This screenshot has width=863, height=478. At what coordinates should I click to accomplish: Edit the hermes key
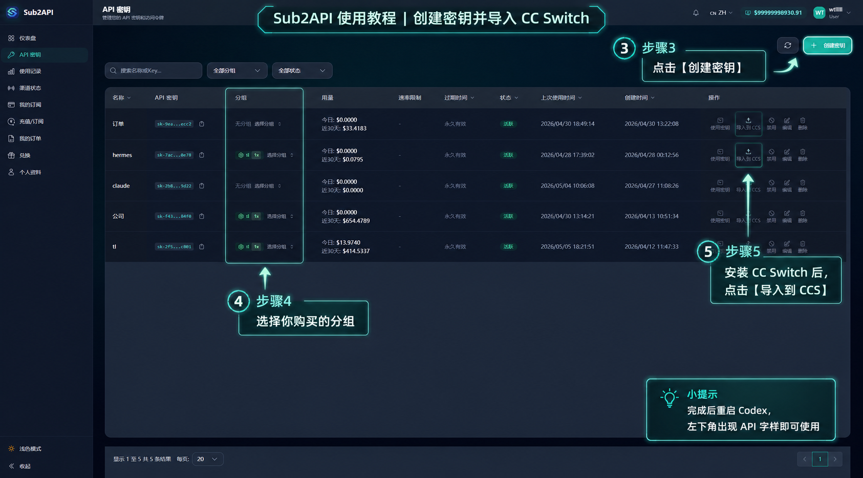(x=787, y=155)
